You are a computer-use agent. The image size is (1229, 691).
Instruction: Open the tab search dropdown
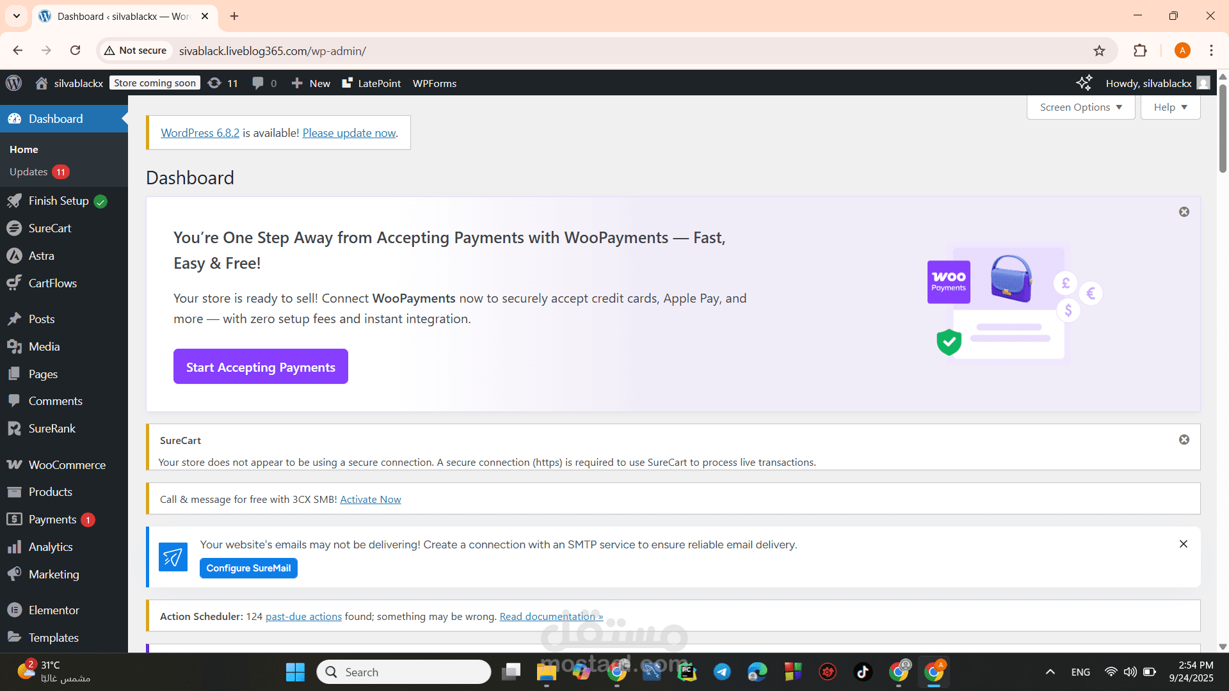16,16
